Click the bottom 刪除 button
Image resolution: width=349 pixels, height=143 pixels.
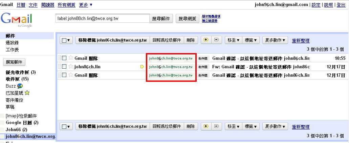[x=191, y=126]
